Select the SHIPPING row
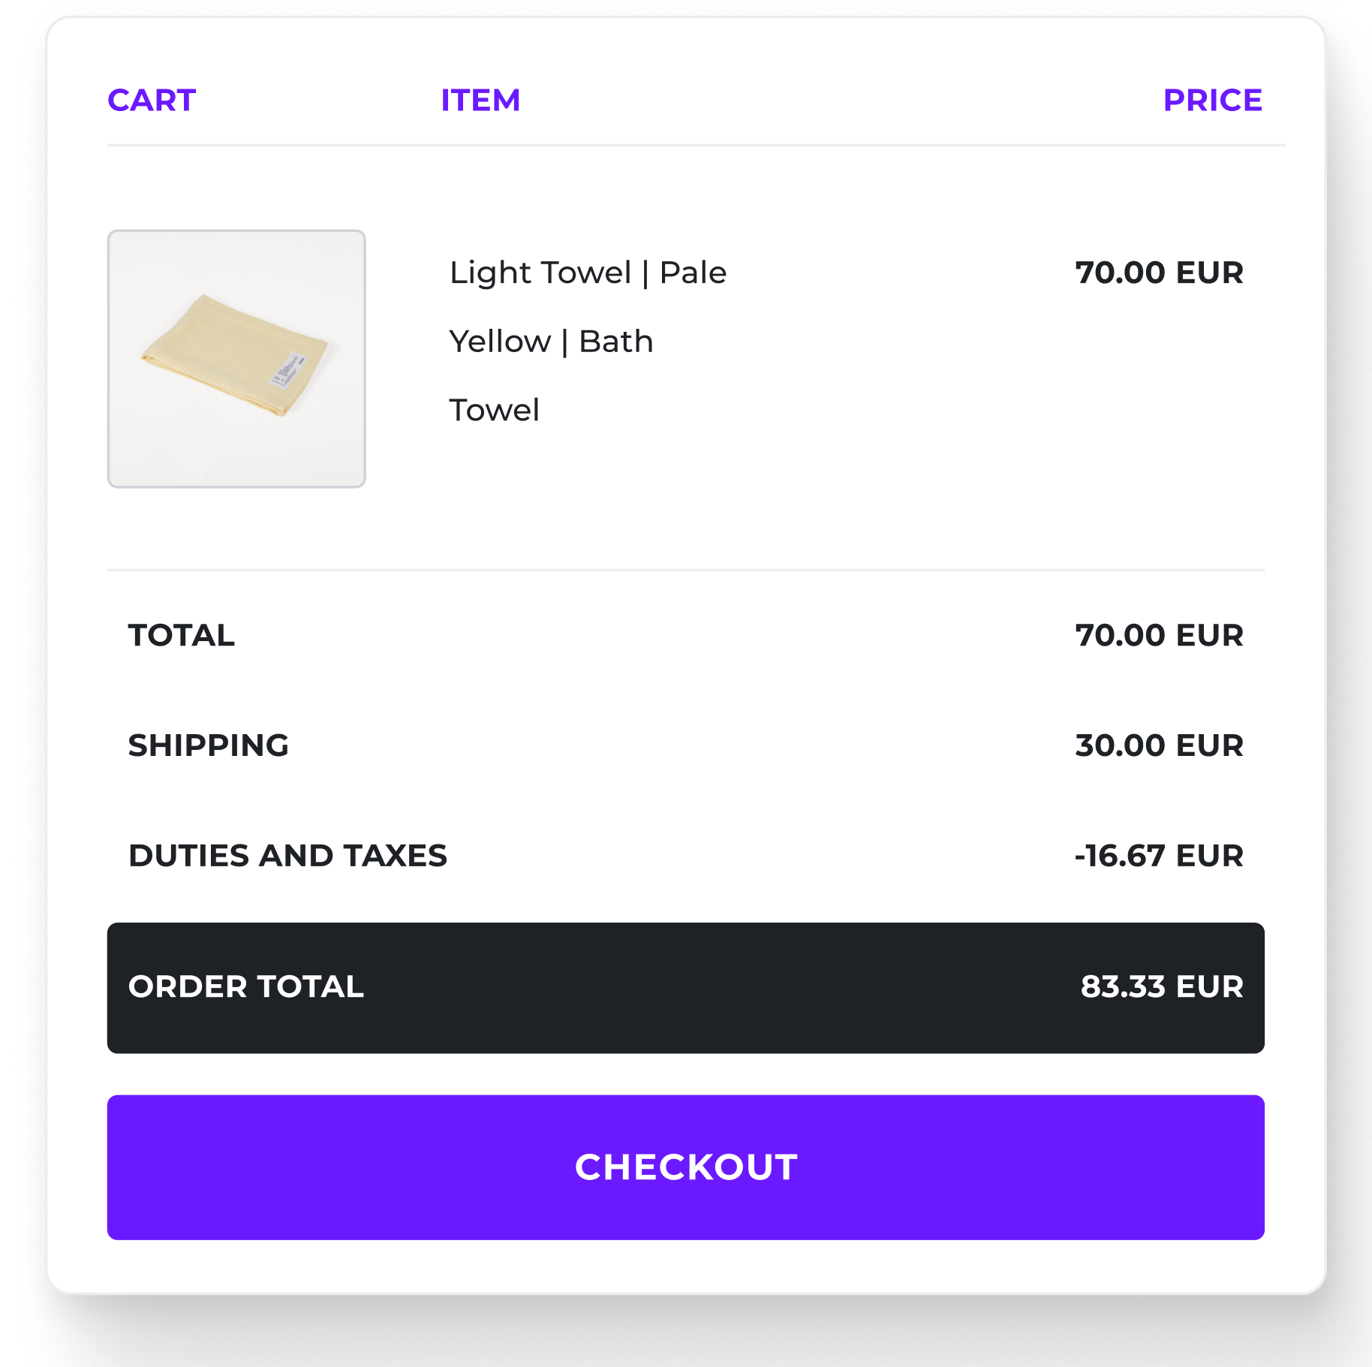 [209, 745]
